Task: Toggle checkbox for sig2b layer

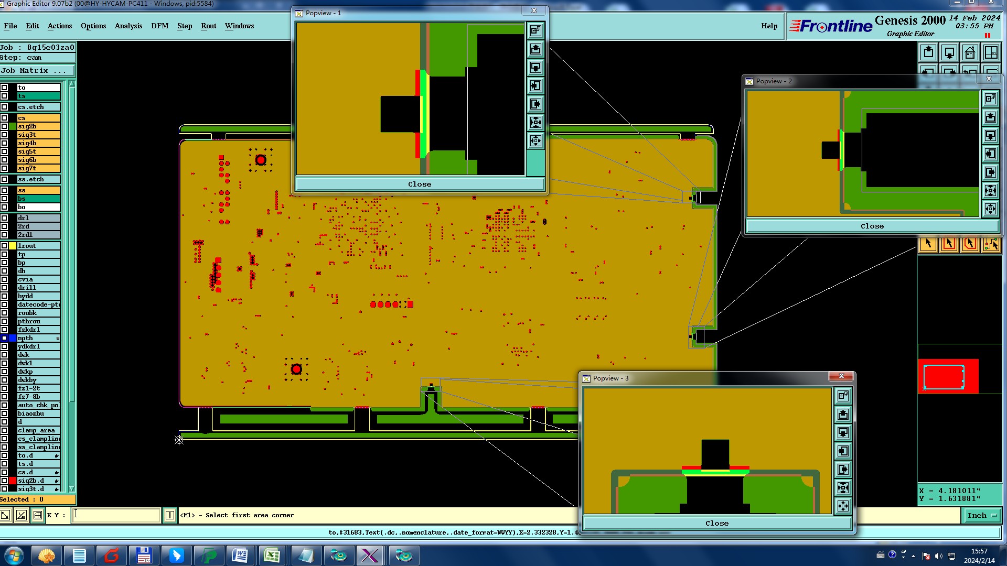Action: tap(4, 126)
